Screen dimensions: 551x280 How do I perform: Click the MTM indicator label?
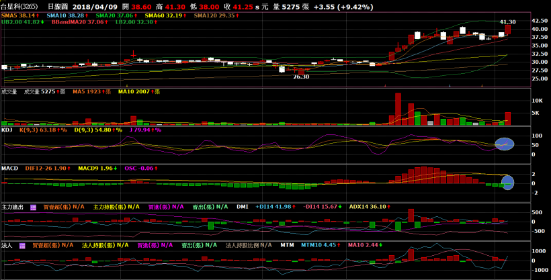point(287,246)
